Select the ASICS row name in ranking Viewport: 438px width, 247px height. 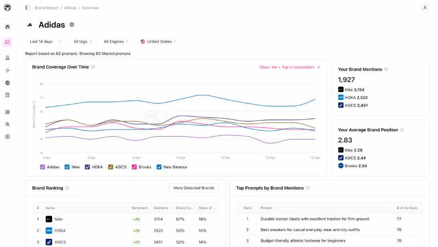pos(60,242)
